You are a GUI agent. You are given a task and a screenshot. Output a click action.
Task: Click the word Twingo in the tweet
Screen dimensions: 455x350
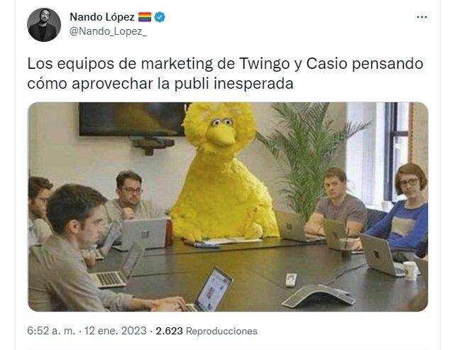click(x=264, y=64)
